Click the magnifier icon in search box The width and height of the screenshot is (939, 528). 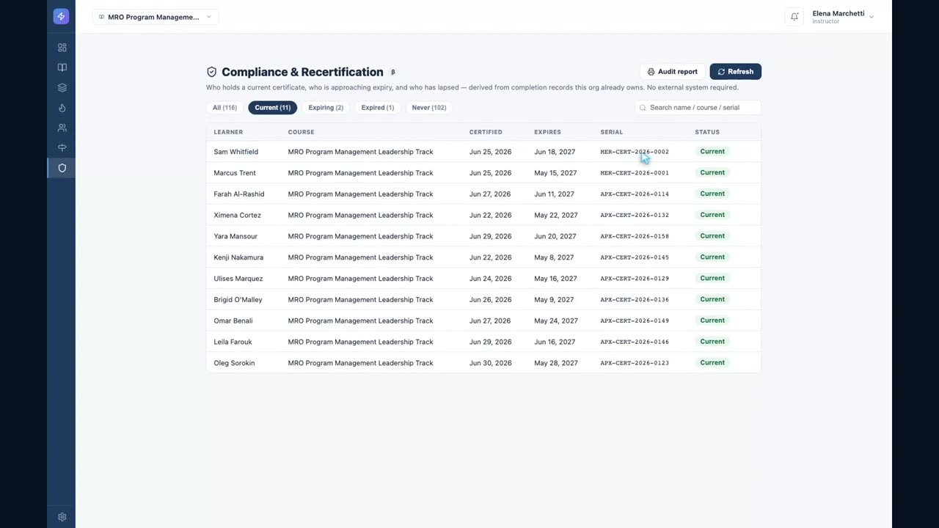[643, 108]
